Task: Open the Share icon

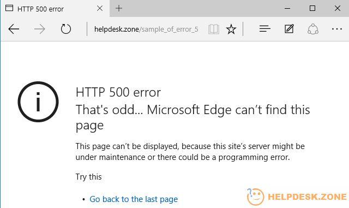Action: point(313,29)
